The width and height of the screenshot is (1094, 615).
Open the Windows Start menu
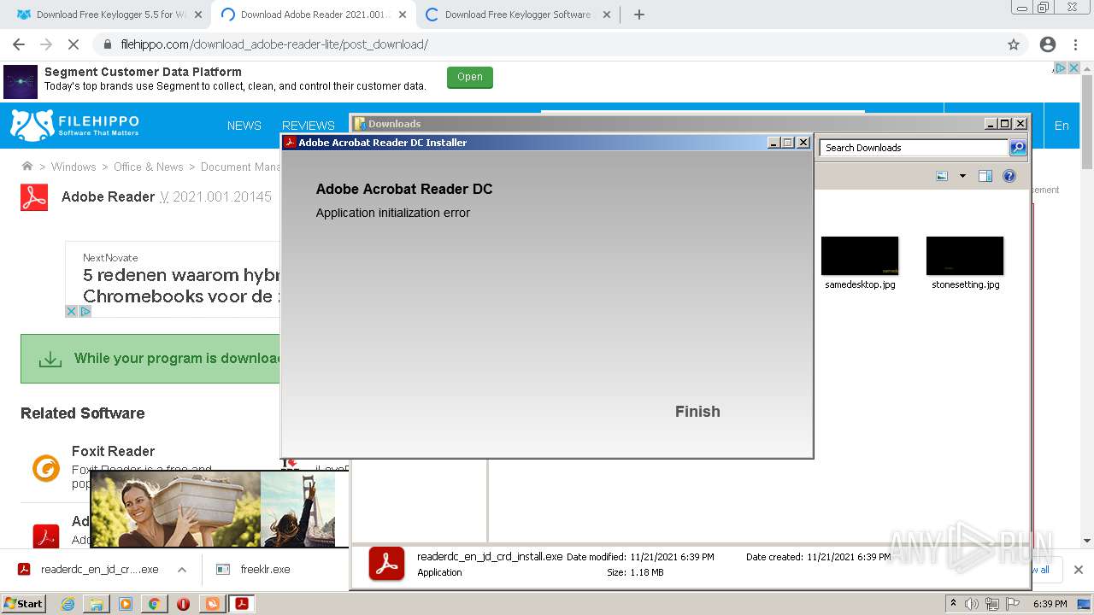click(23, 603)
